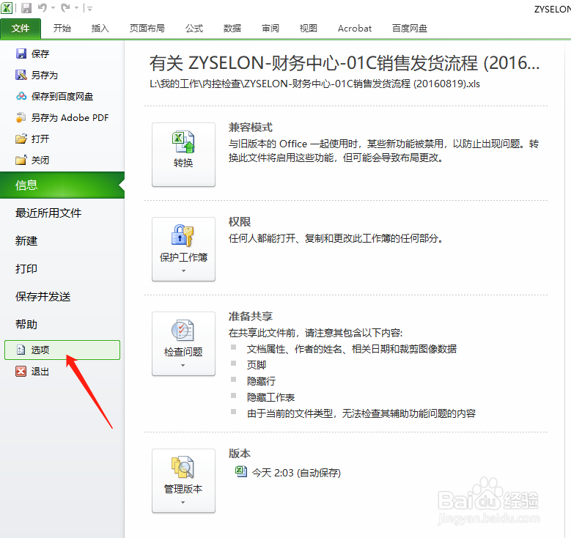Expand the 检查问题 dropdown arrow
Screen dimensions: 571x538
(183, 365)
